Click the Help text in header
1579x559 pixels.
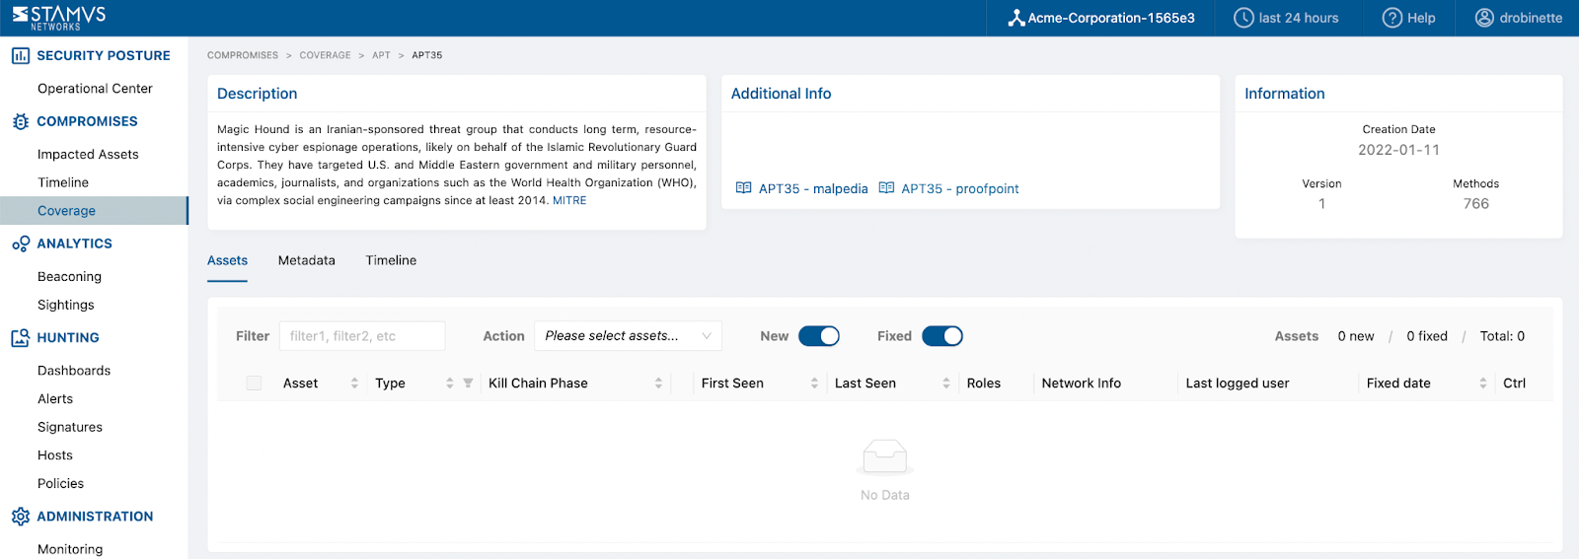click(1421, 18)
